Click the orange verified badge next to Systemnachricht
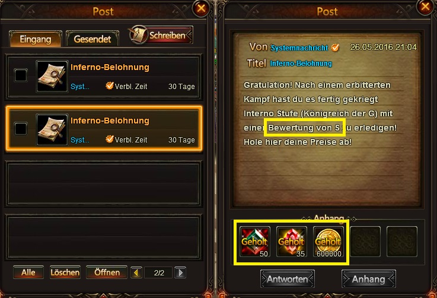 tap(335, 47)
